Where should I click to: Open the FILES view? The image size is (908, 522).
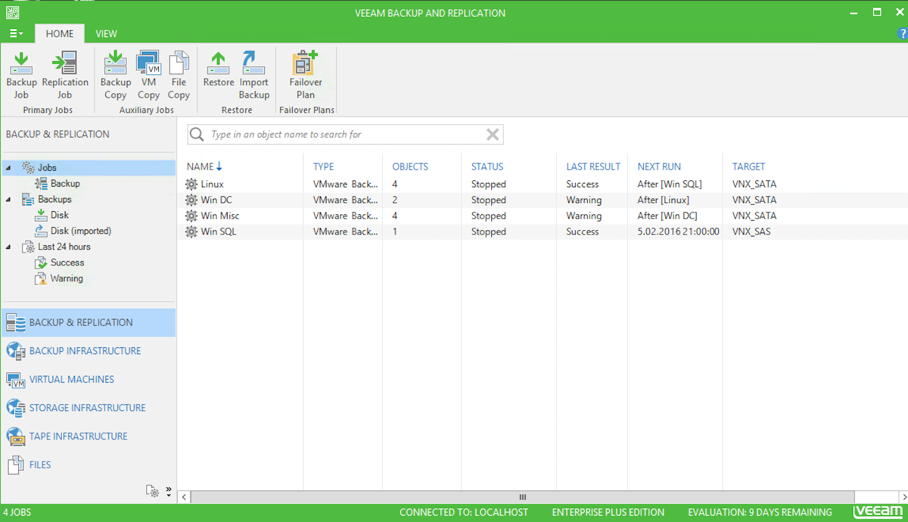click(x=89, y=465)
